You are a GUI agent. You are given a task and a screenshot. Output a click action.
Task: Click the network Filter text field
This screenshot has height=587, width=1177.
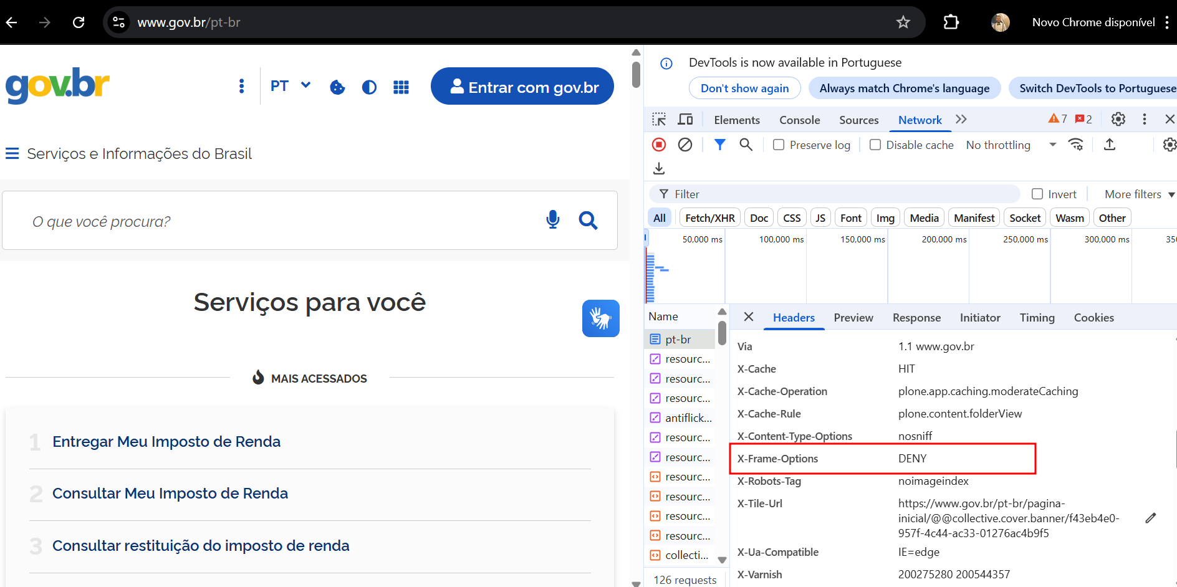835,194
